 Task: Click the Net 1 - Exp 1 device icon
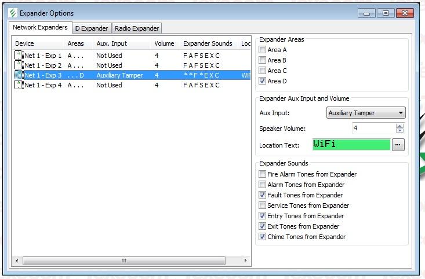pyautogui.click(x=18, y=56)
